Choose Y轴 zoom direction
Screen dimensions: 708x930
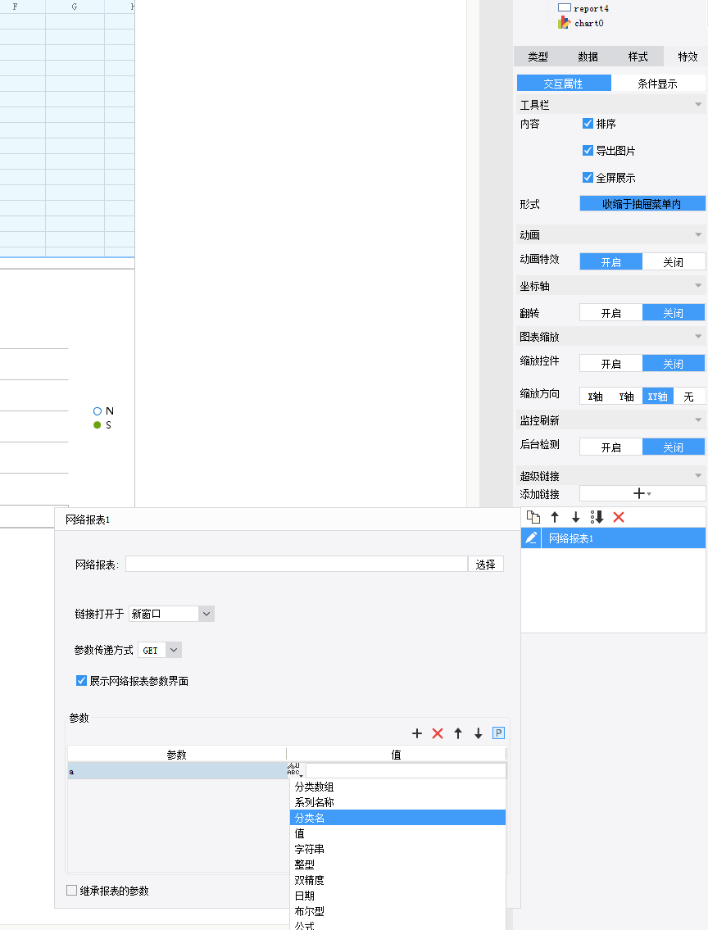[x=627, y=397]
